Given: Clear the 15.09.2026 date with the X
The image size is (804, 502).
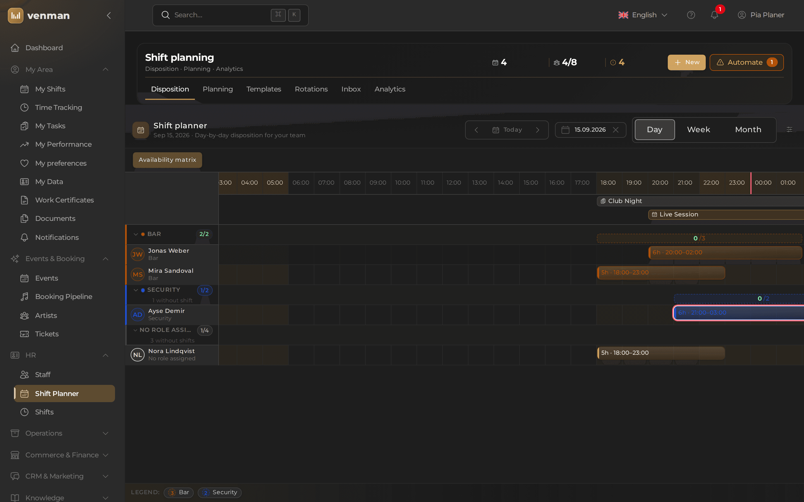Looking at the screenshot, I should (616, 130).
